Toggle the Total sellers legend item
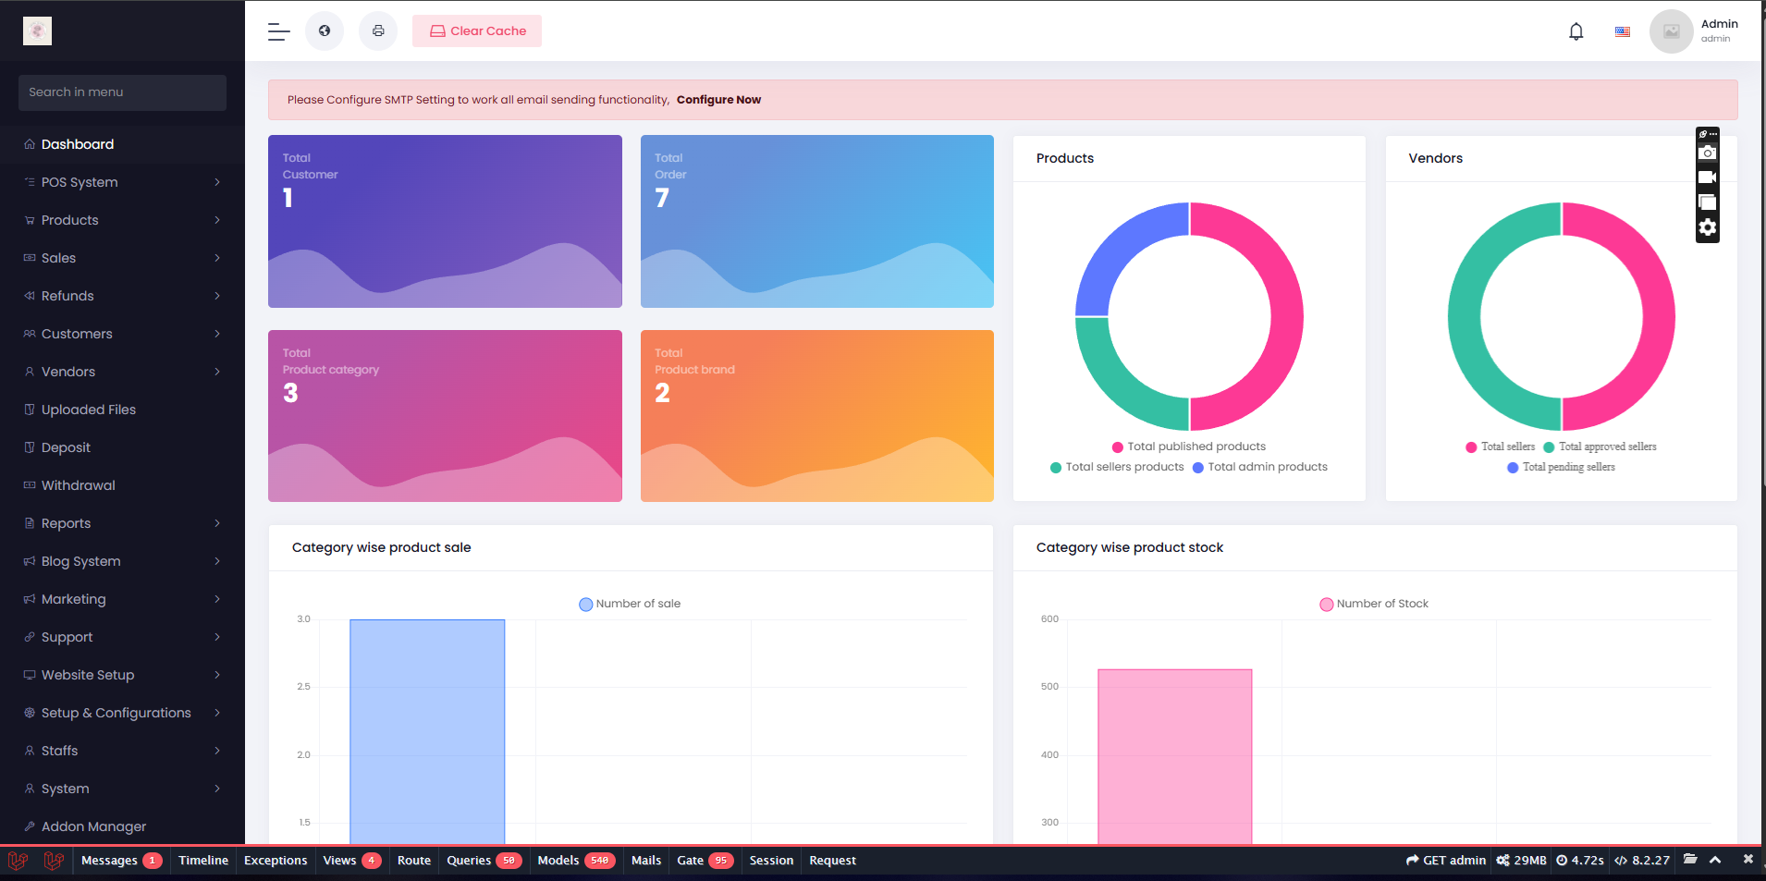 (x=1500, y=447)
